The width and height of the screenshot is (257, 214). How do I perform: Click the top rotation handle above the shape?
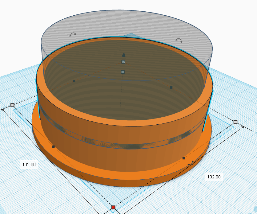click(123, 62)
